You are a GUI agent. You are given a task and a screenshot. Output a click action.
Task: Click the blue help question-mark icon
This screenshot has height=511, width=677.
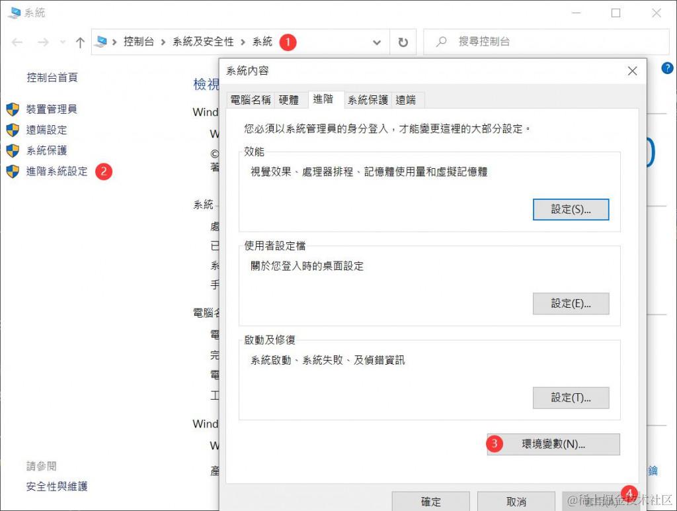[x=668, y=68]
